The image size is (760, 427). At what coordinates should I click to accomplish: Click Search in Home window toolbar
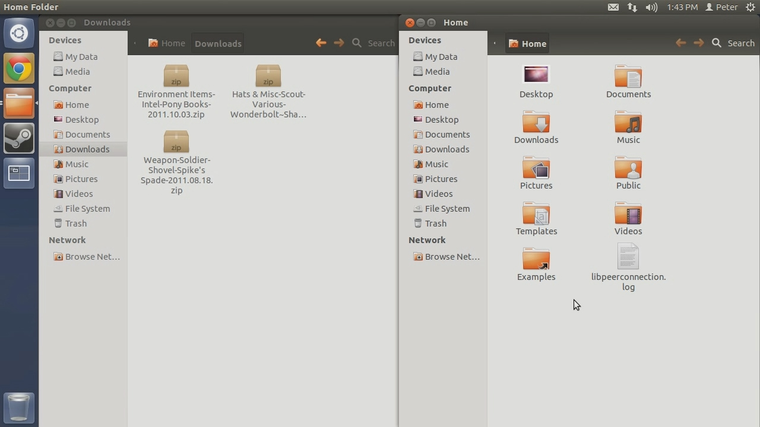(733, 43)
